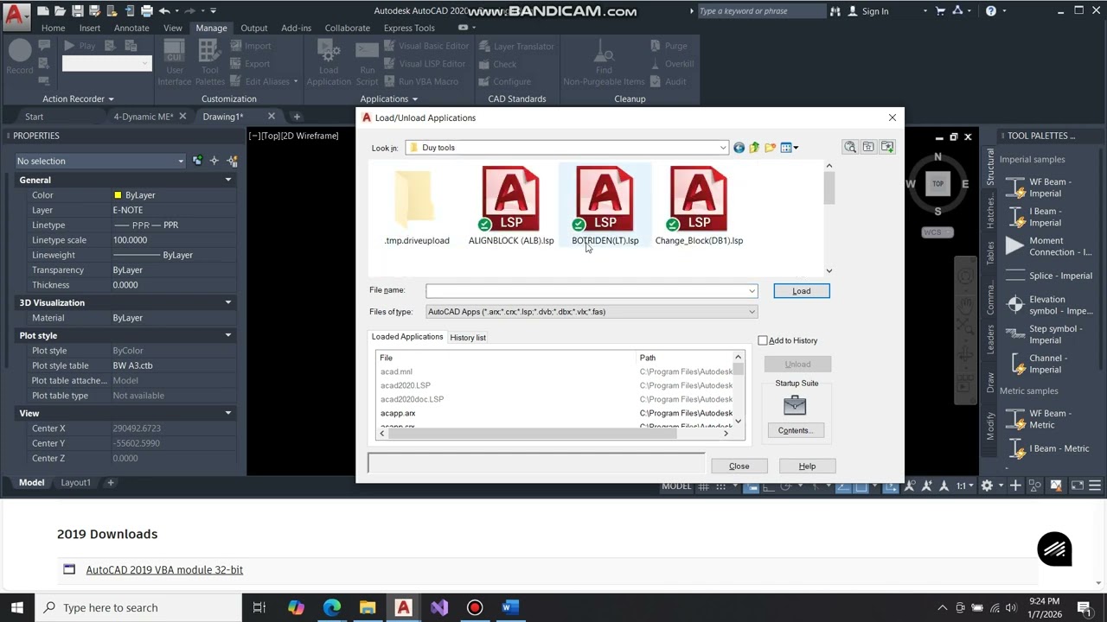Open Views menu dropdown in dialog
Viewport: 1107px width, 622px height.
pyautogui.click(x=790, y=148)
